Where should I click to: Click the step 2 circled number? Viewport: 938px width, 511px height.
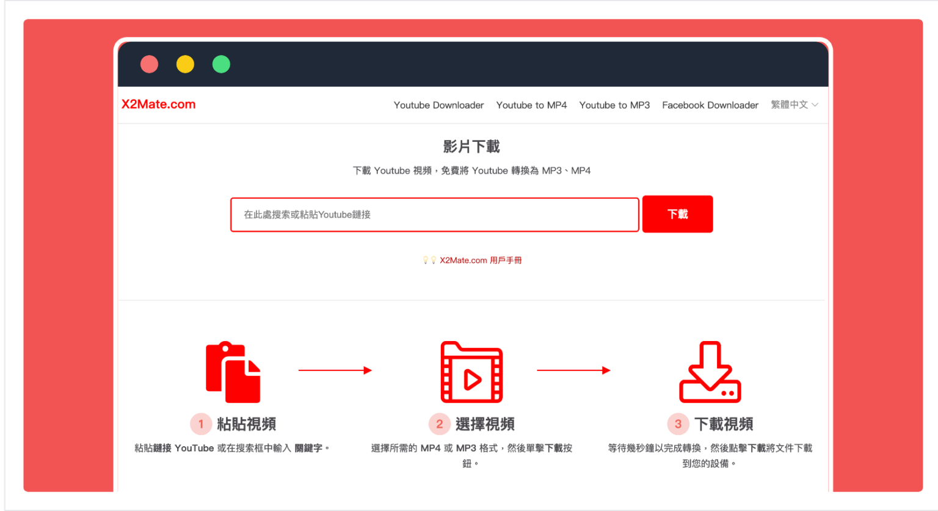[x=439, y=424]
